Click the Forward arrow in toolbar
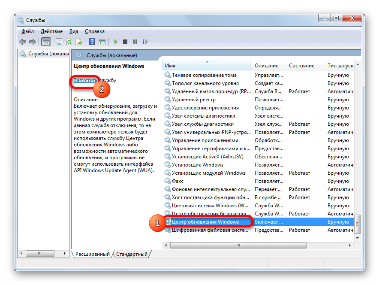This screenshot has height=285, width=379. 32,42
